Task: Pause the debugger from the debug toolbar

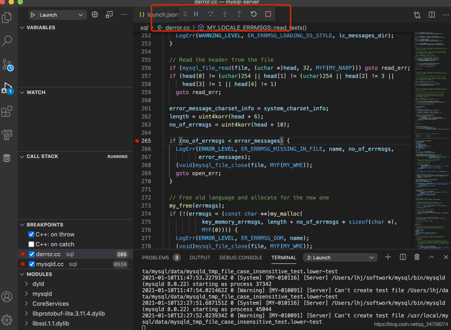Action: point(196,14)
